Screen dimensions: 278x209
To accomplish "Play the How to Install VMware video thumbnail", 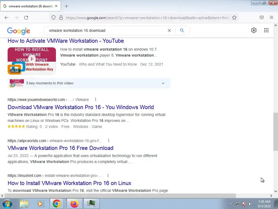I will pyautogui.click(x=32, y=61).
